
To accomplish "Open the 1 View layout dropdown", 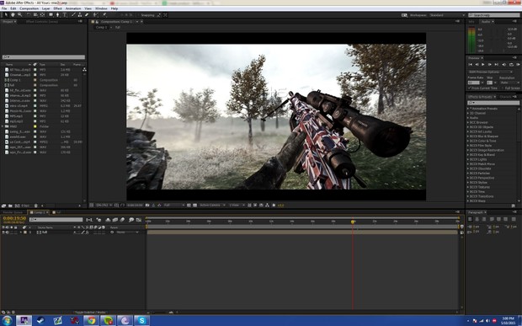I will (x=237, y=206).
